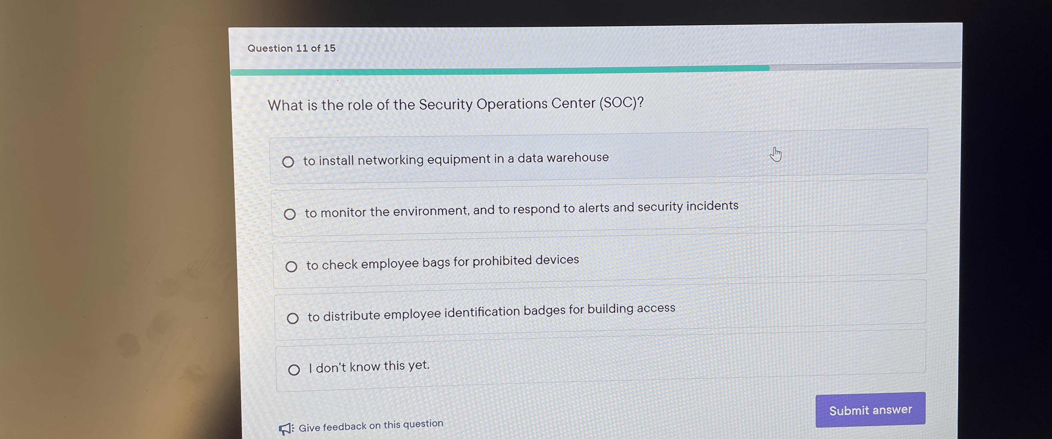
Task: Click the megaphone feedback icon
Action: click(286, 428)
